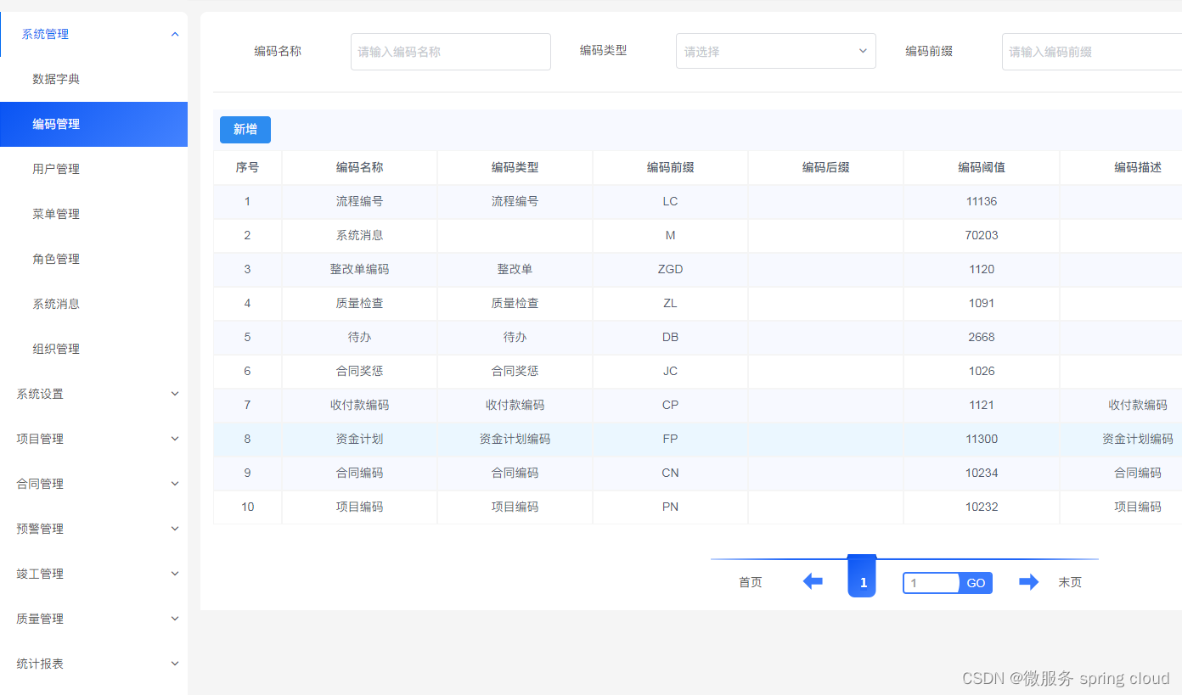Click 序号 column header
The width and height of the screenshot is (1182, 695).
(247, 168)
